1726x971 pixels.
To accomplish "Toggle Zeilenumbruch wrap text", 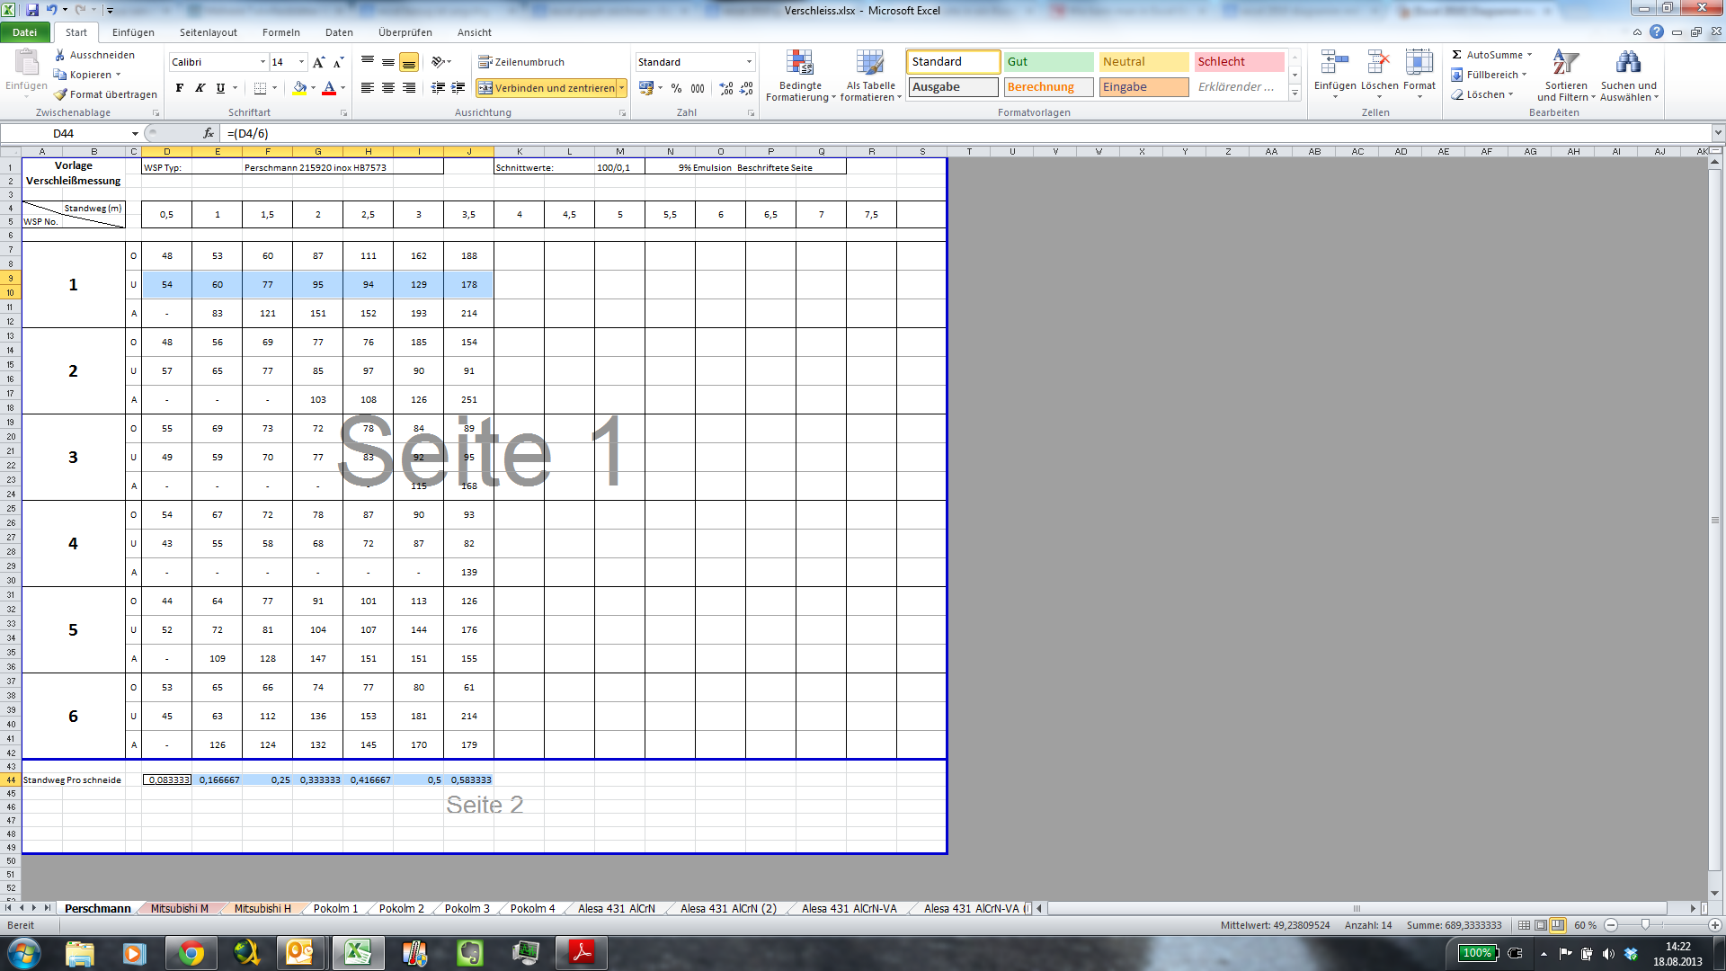I will tap(521, 62).
